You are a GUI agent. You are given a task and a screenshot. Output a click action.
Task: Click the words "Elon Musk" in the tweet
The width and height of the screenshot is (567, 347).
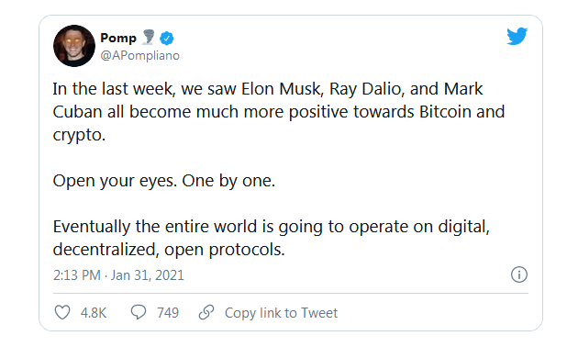(x=282, y=89)
